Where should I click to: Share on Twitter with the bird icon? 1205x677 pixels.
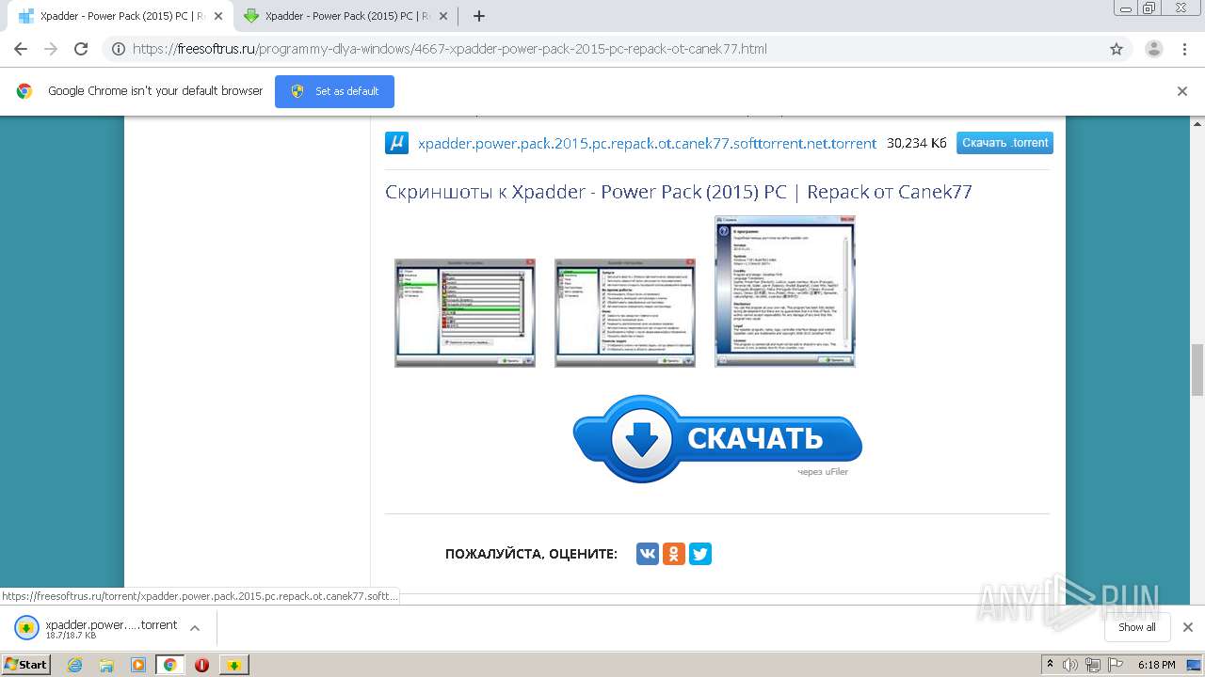click(700, 554)
